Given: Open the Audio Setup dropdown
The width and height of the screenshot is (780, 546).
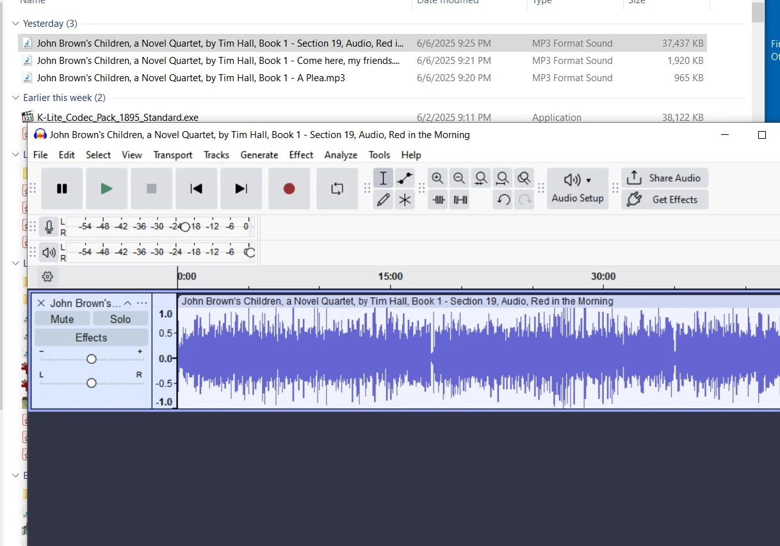Looking at the screenshot, I should pyautogui.click(x=578, y=188).
